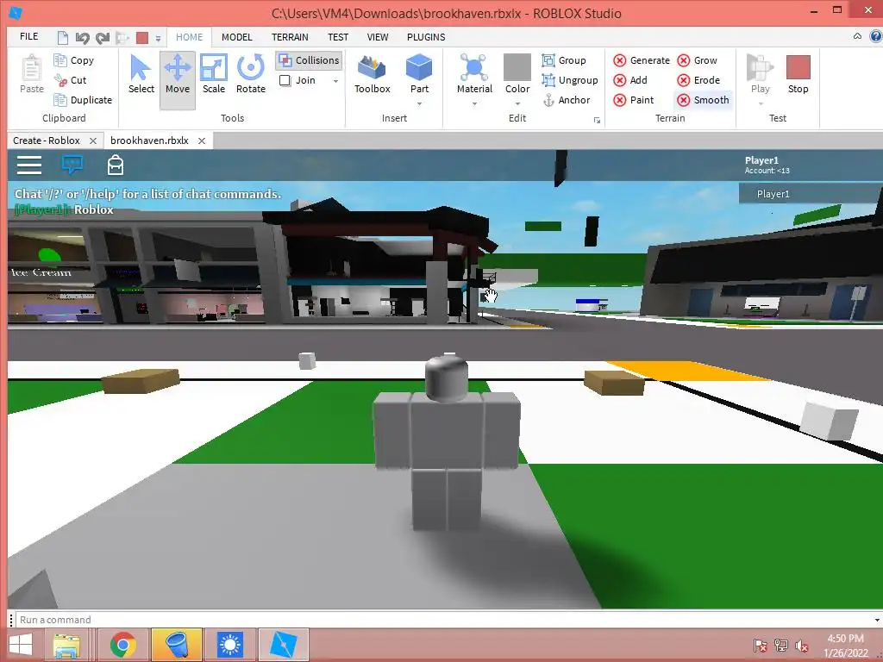Screen dimensions: 883x662
Task: Open the Material picker
Action: point(474,74)
